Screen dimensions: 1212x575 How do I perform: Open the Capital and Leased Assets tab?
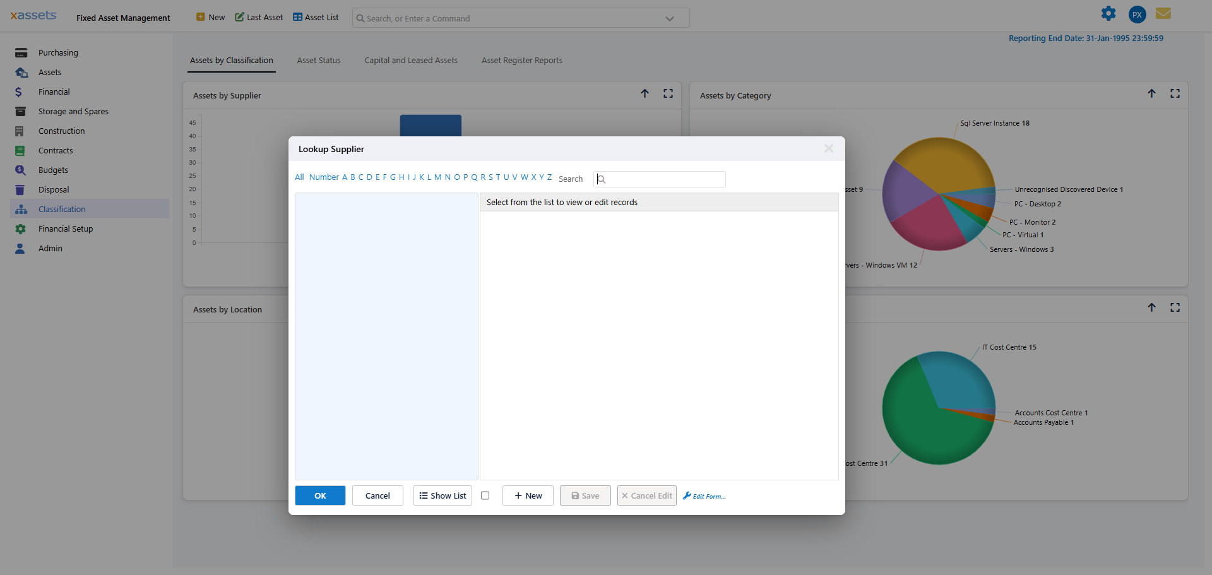(411, 61)
